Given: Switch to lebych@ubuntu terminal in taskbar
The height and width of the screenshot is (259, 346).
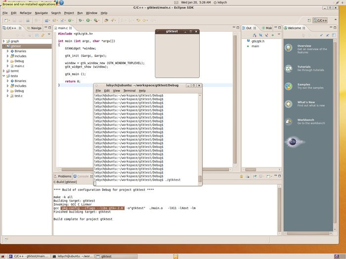Looking at the screenshot, I should click(x=73, y=257).
